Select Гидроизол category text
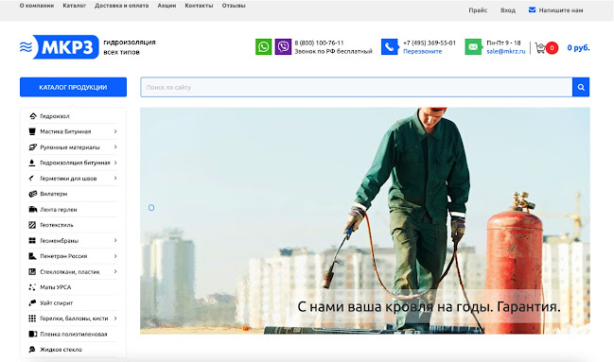This screenshot has width=614, height=362. point(55,116)
